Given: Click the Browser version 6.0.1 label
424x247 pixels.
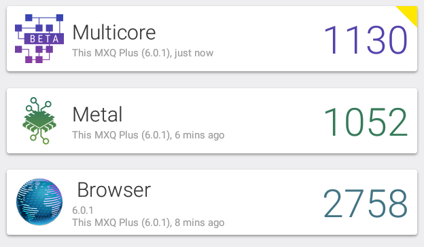Looking at the screenshot, I should click(83, 210).
